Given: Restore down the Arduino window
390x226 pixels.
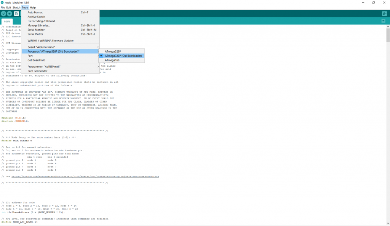Looking at the screenshot, I should point(374,3).
